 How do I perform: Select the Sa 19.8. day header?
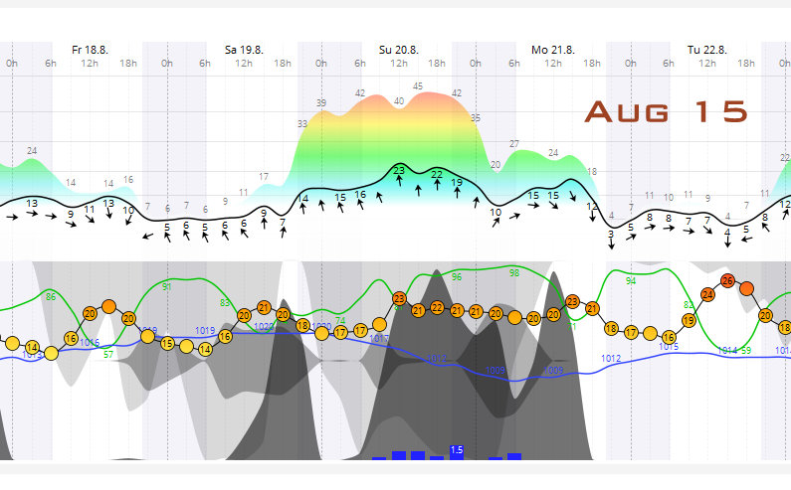coord(244,49)
